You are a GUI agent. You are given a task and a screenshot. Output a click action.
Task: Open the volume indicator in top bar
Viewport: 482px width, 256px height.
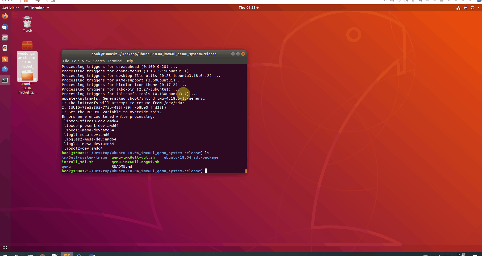(465, 8)
